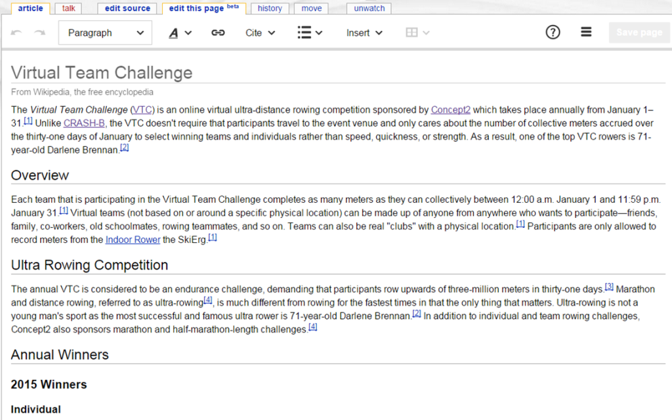The height and width of the screenshot is (420, 672).
Task: Open the Paragraph format dropdown
Action: coord(104,31)
